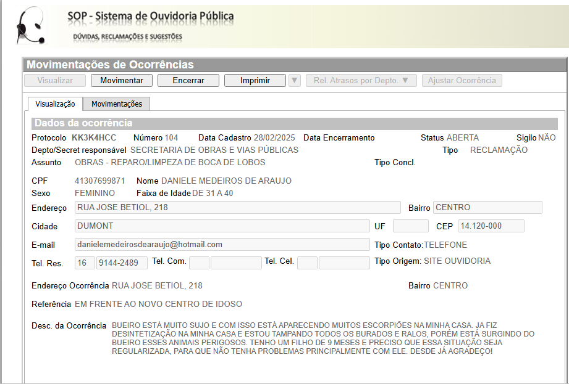Click the E-mail input field
This screenshot has height=384, width=569.
pos(222,245)
